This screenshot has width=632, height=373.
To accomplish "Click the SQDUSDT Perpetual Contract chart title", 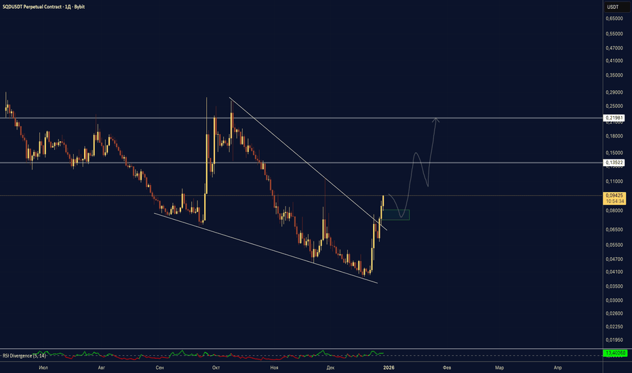I will [x=43, y=7].
